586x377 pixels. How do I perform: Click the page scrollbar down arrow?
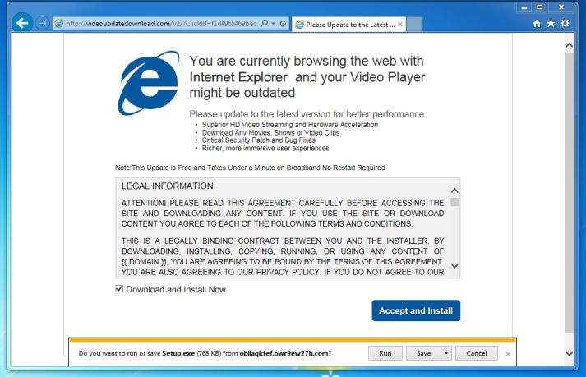click(x=570, y=353)
